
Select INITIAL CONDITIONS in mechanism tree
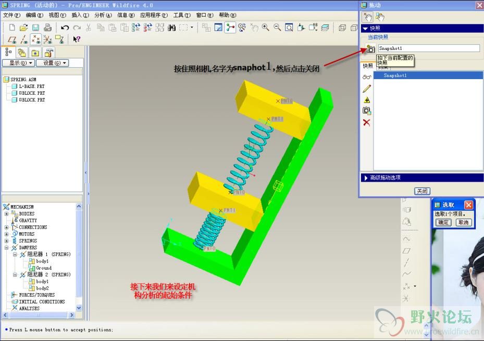tap(42, 302)
